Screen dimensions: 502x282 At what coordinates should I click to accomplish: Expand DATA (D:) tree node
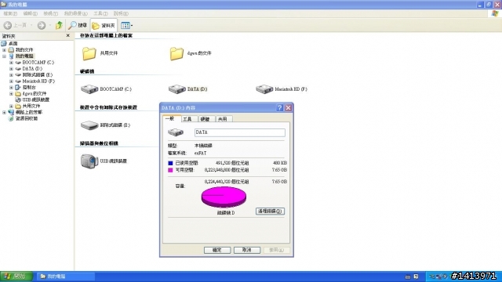(11, 69)
